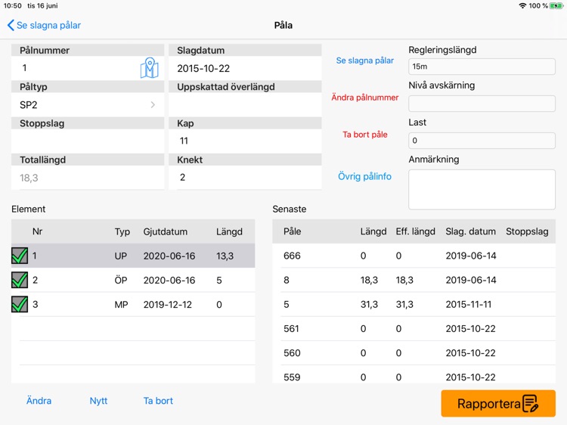Image resolution: width=567 pixels, height=425 pixels.
Task: Click the empty Nivå avskärning field
Action: pos(482,104)
